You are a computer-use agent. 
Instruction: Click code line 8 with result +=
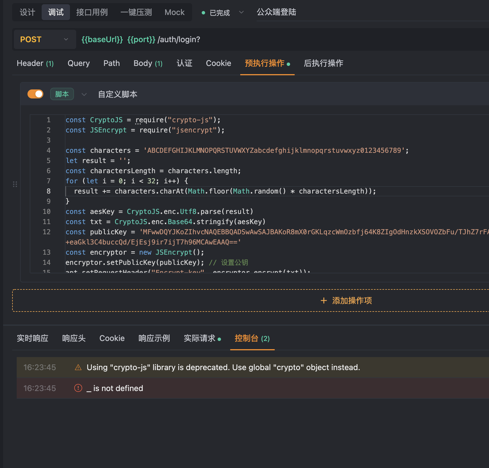click(x=225, y=191)
